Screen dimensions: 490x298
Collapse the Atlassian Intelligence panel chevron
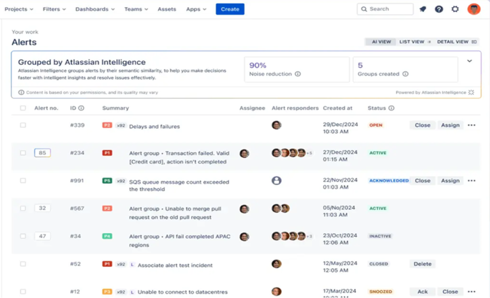470,61
